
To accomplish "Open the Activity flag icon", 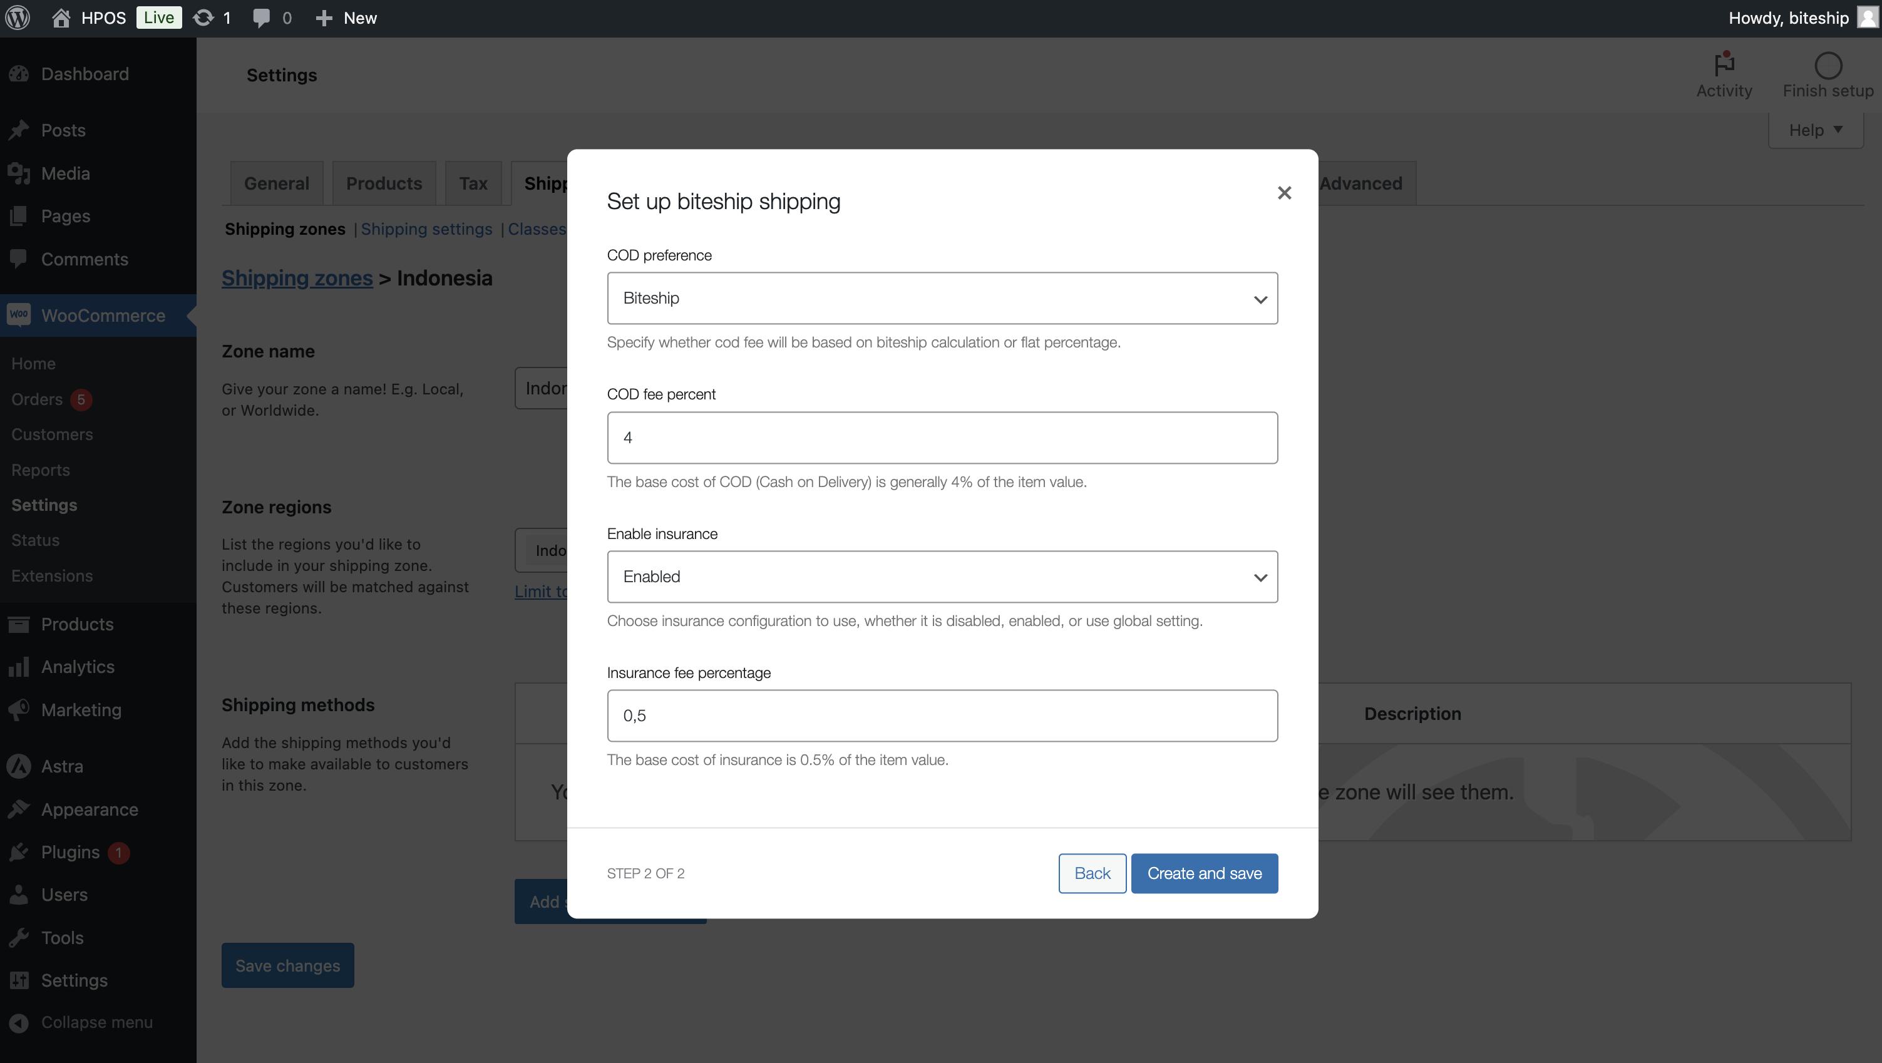I will [x=1724, y=64].
